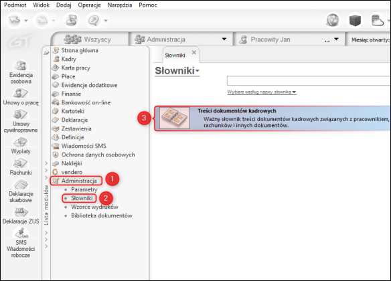The image size is (391, 281).
Task: Open Rachunki shortcut icon
Action: tap(21, 167)
